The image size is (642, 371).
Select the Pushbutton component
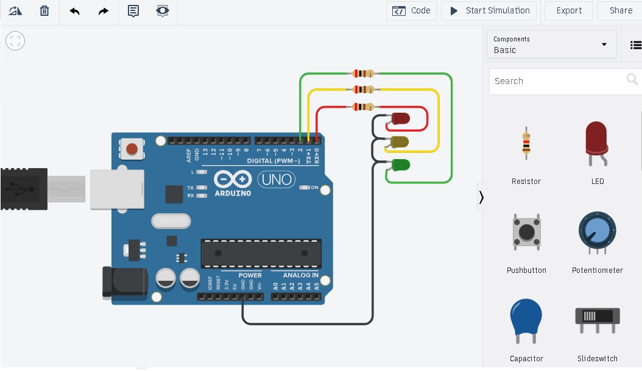526,232
